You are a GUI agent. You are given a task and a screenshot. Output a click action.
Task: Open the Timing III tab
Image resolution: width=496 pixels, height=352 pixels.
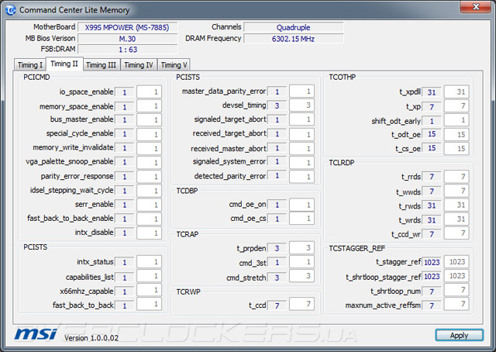[101, 65]
